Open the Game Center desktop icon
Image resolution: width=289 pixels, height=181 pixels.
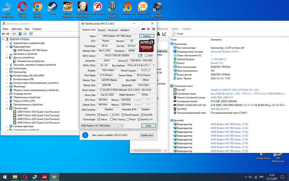pyautogui.click(x=98, y=8)
